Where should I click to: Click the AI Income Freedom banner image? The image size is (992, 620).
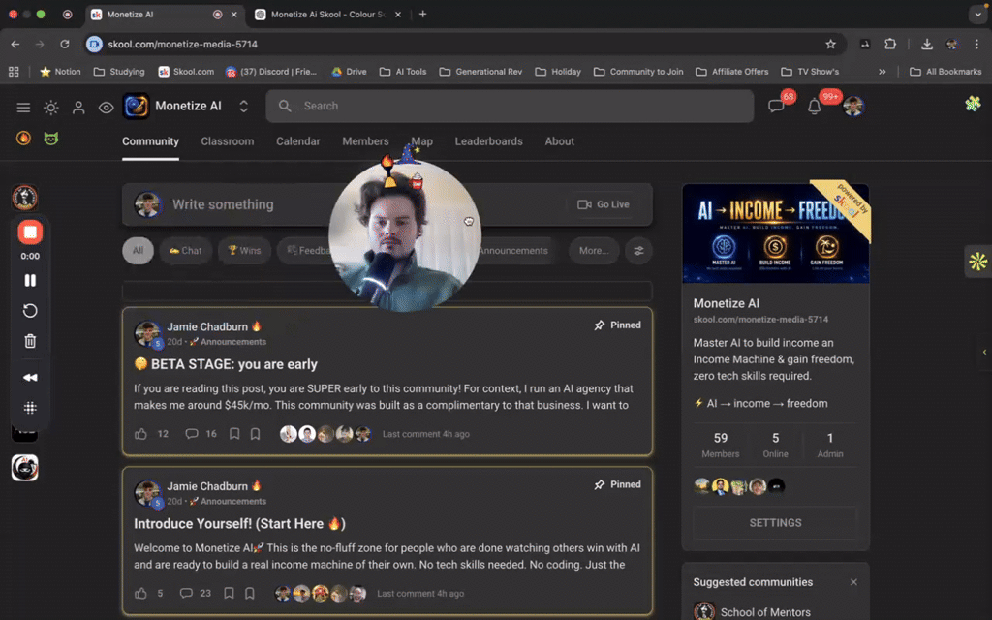pos(776,233)
